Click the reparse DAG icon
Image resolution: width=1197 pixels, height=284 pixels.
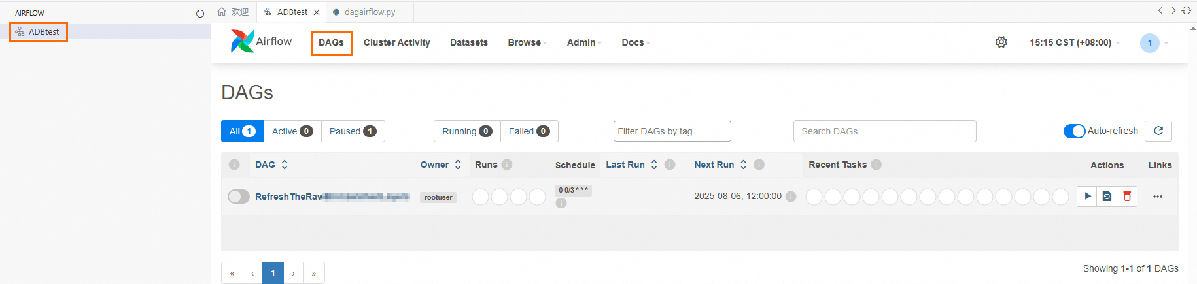coord(1107,196)
